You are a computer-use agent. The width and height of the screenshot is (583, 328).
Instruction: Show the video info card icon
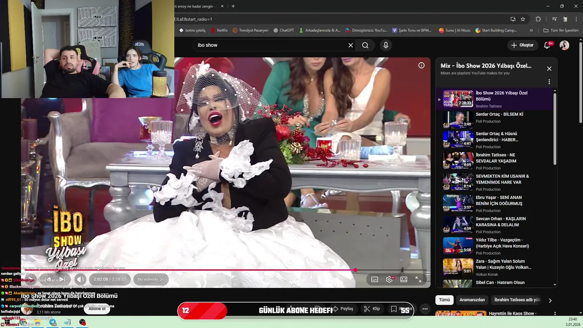point(421,65)
